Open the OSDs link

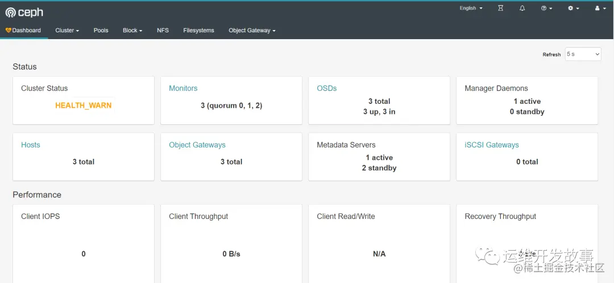pyautogui.click(x=326, y=88)
